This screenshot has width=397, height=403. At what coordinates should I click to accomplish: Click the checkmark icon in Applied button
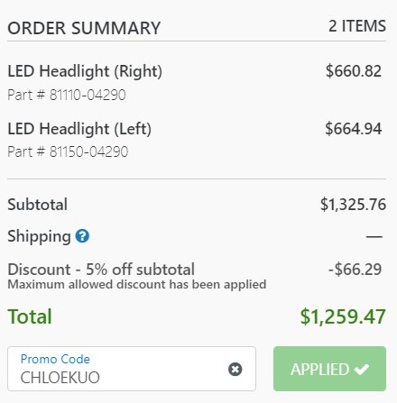click(362, 369)
